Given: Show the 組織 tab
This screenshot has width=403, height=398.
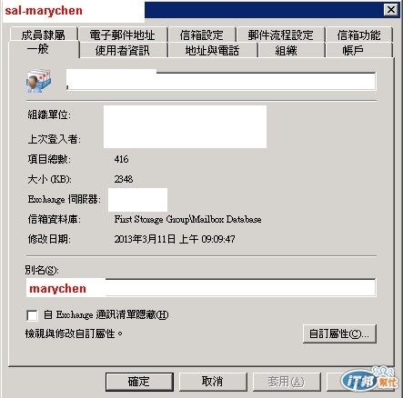Looking at the screenshot, I should 287,50.
